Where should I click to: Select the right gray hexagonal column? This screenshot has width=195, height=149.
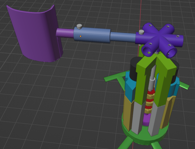point(157,120)
